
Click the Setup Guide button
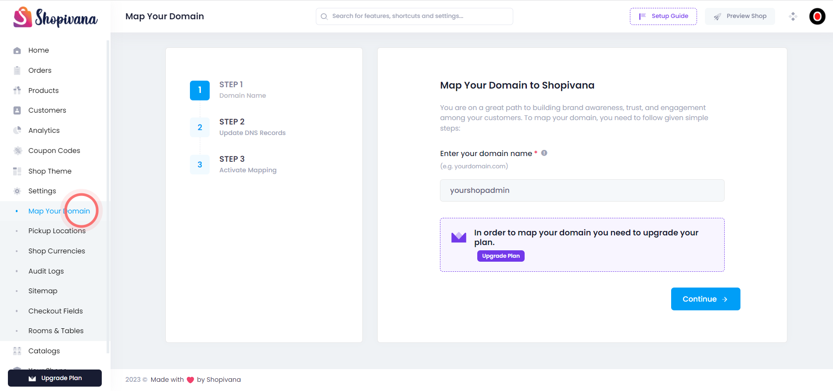663,16
